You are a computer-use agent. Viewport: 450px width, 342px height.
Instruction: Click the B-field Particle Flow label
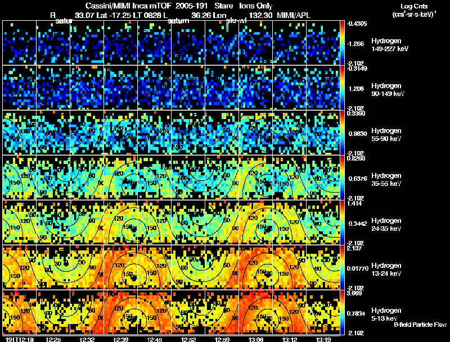click(420, 325)
